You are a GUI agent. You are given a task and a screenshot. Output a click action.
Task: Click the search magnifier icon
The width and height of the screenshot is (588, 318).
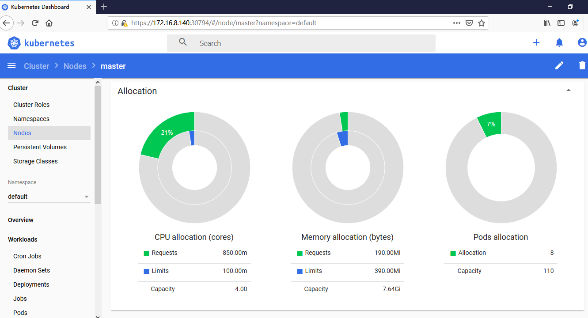click(183, 42)
